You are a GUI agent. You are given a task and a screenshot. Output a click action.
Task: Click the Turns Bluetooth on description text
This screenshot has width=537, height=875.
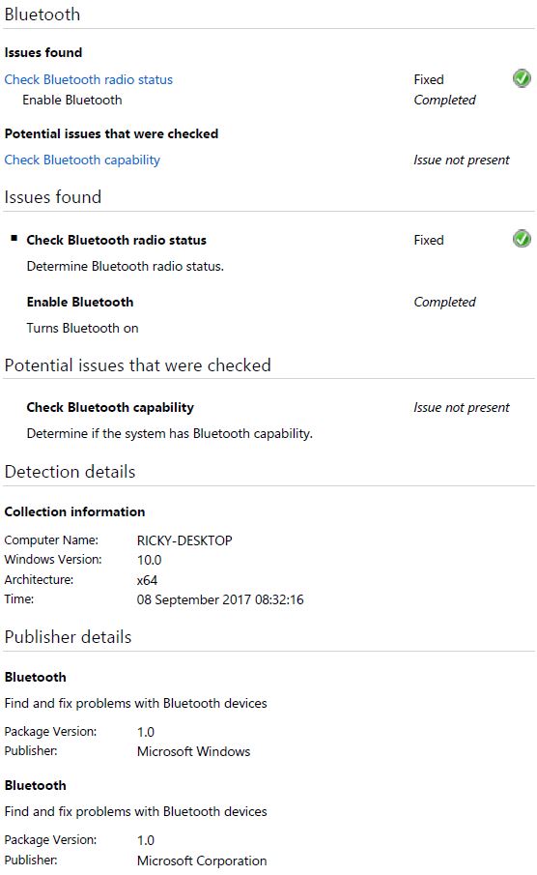pyautogui.click(x=82, y=328)
